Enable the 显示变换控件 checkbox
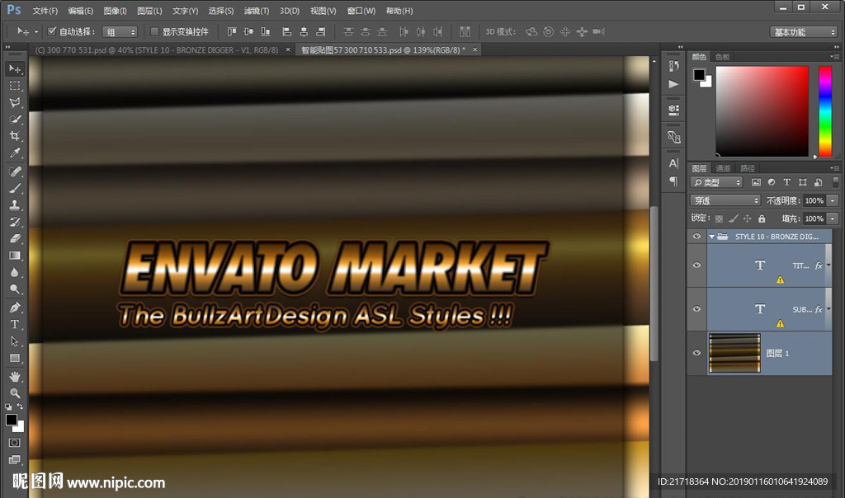Image resolution: width=845 pixels, height=498 pixels. coord(154,31)
